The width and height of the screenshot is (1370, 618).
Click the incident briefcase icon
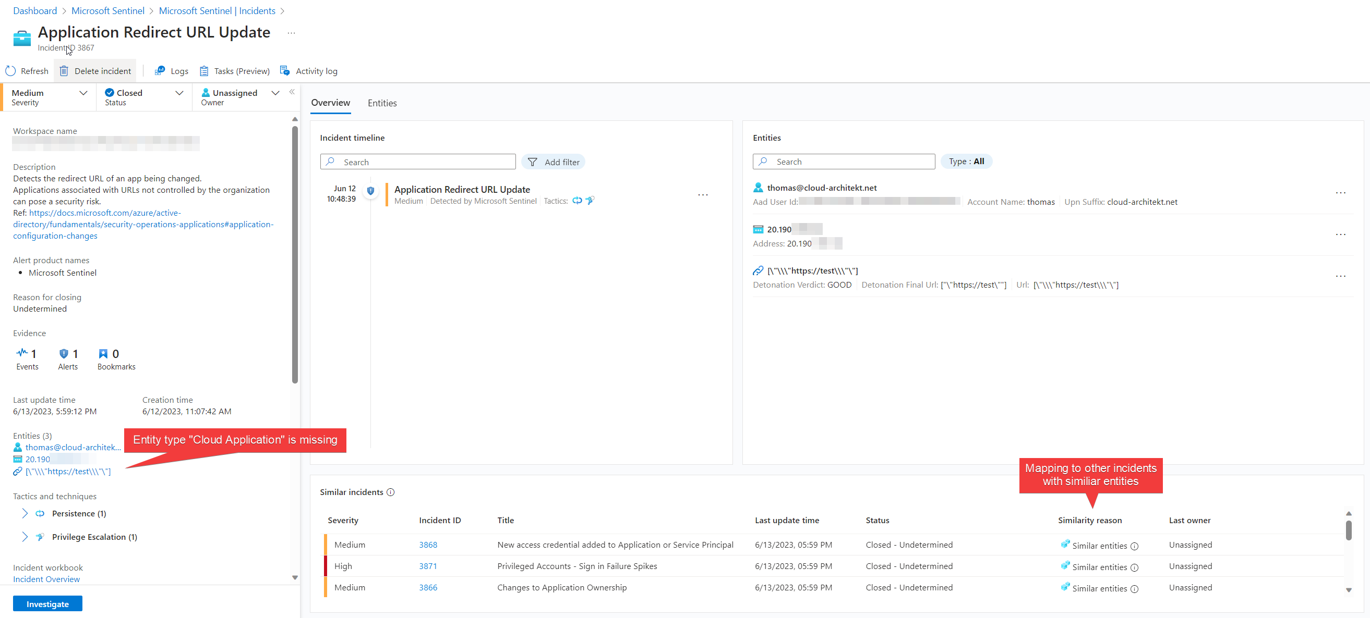tap(22, 38)
